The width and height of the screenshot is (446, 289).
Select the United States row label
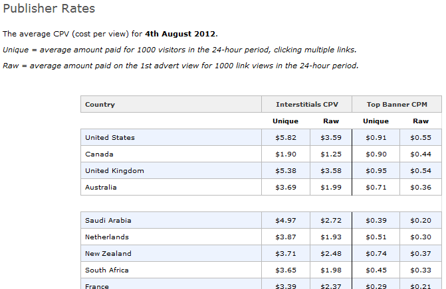coord(110,138)
